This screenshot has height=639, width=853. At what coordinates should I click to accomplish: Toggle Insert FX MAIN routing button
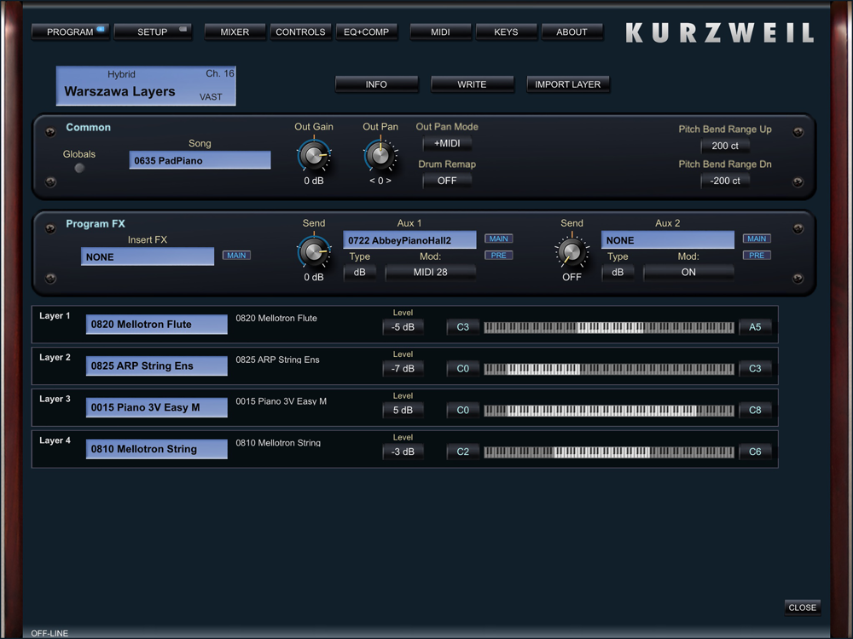(236, 256)
